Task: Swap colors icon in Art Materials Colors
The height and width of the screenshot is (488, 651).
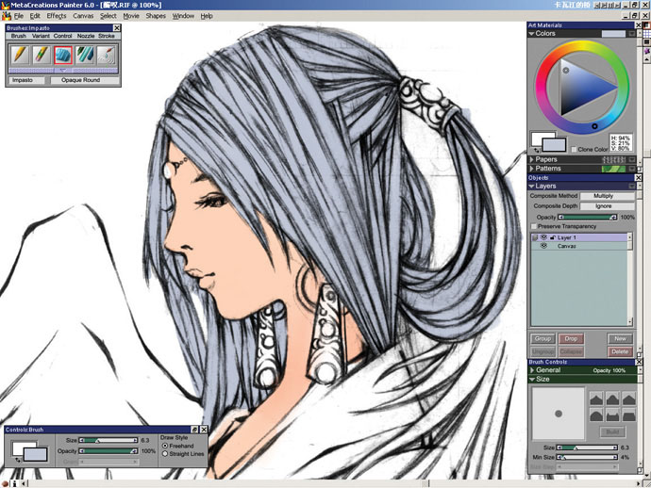Action: (x=537, y=151)
